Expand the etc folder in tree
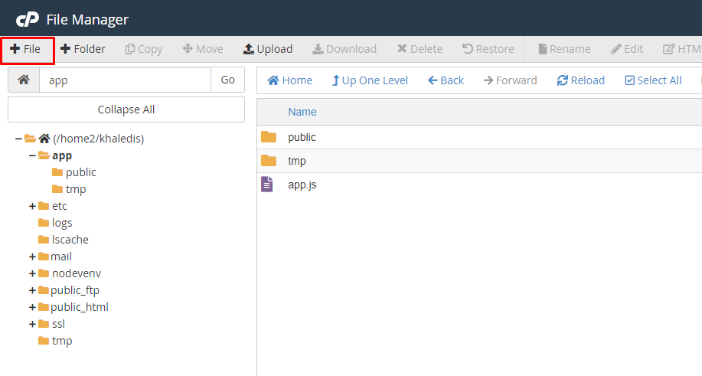The height and width of the screenshot is (376, 702). click(x=32, y=206)
